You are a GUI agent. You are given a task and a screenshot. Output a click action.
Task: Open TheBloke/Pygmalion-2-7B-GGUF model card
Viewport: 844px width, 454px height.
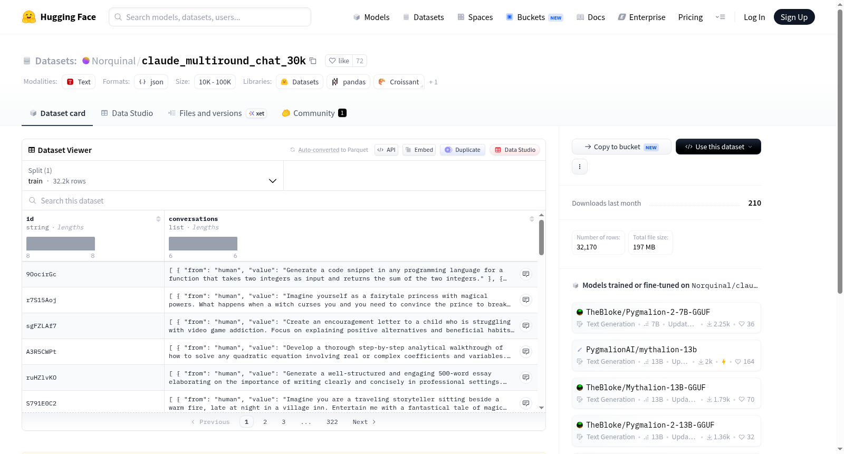[666, 318]
